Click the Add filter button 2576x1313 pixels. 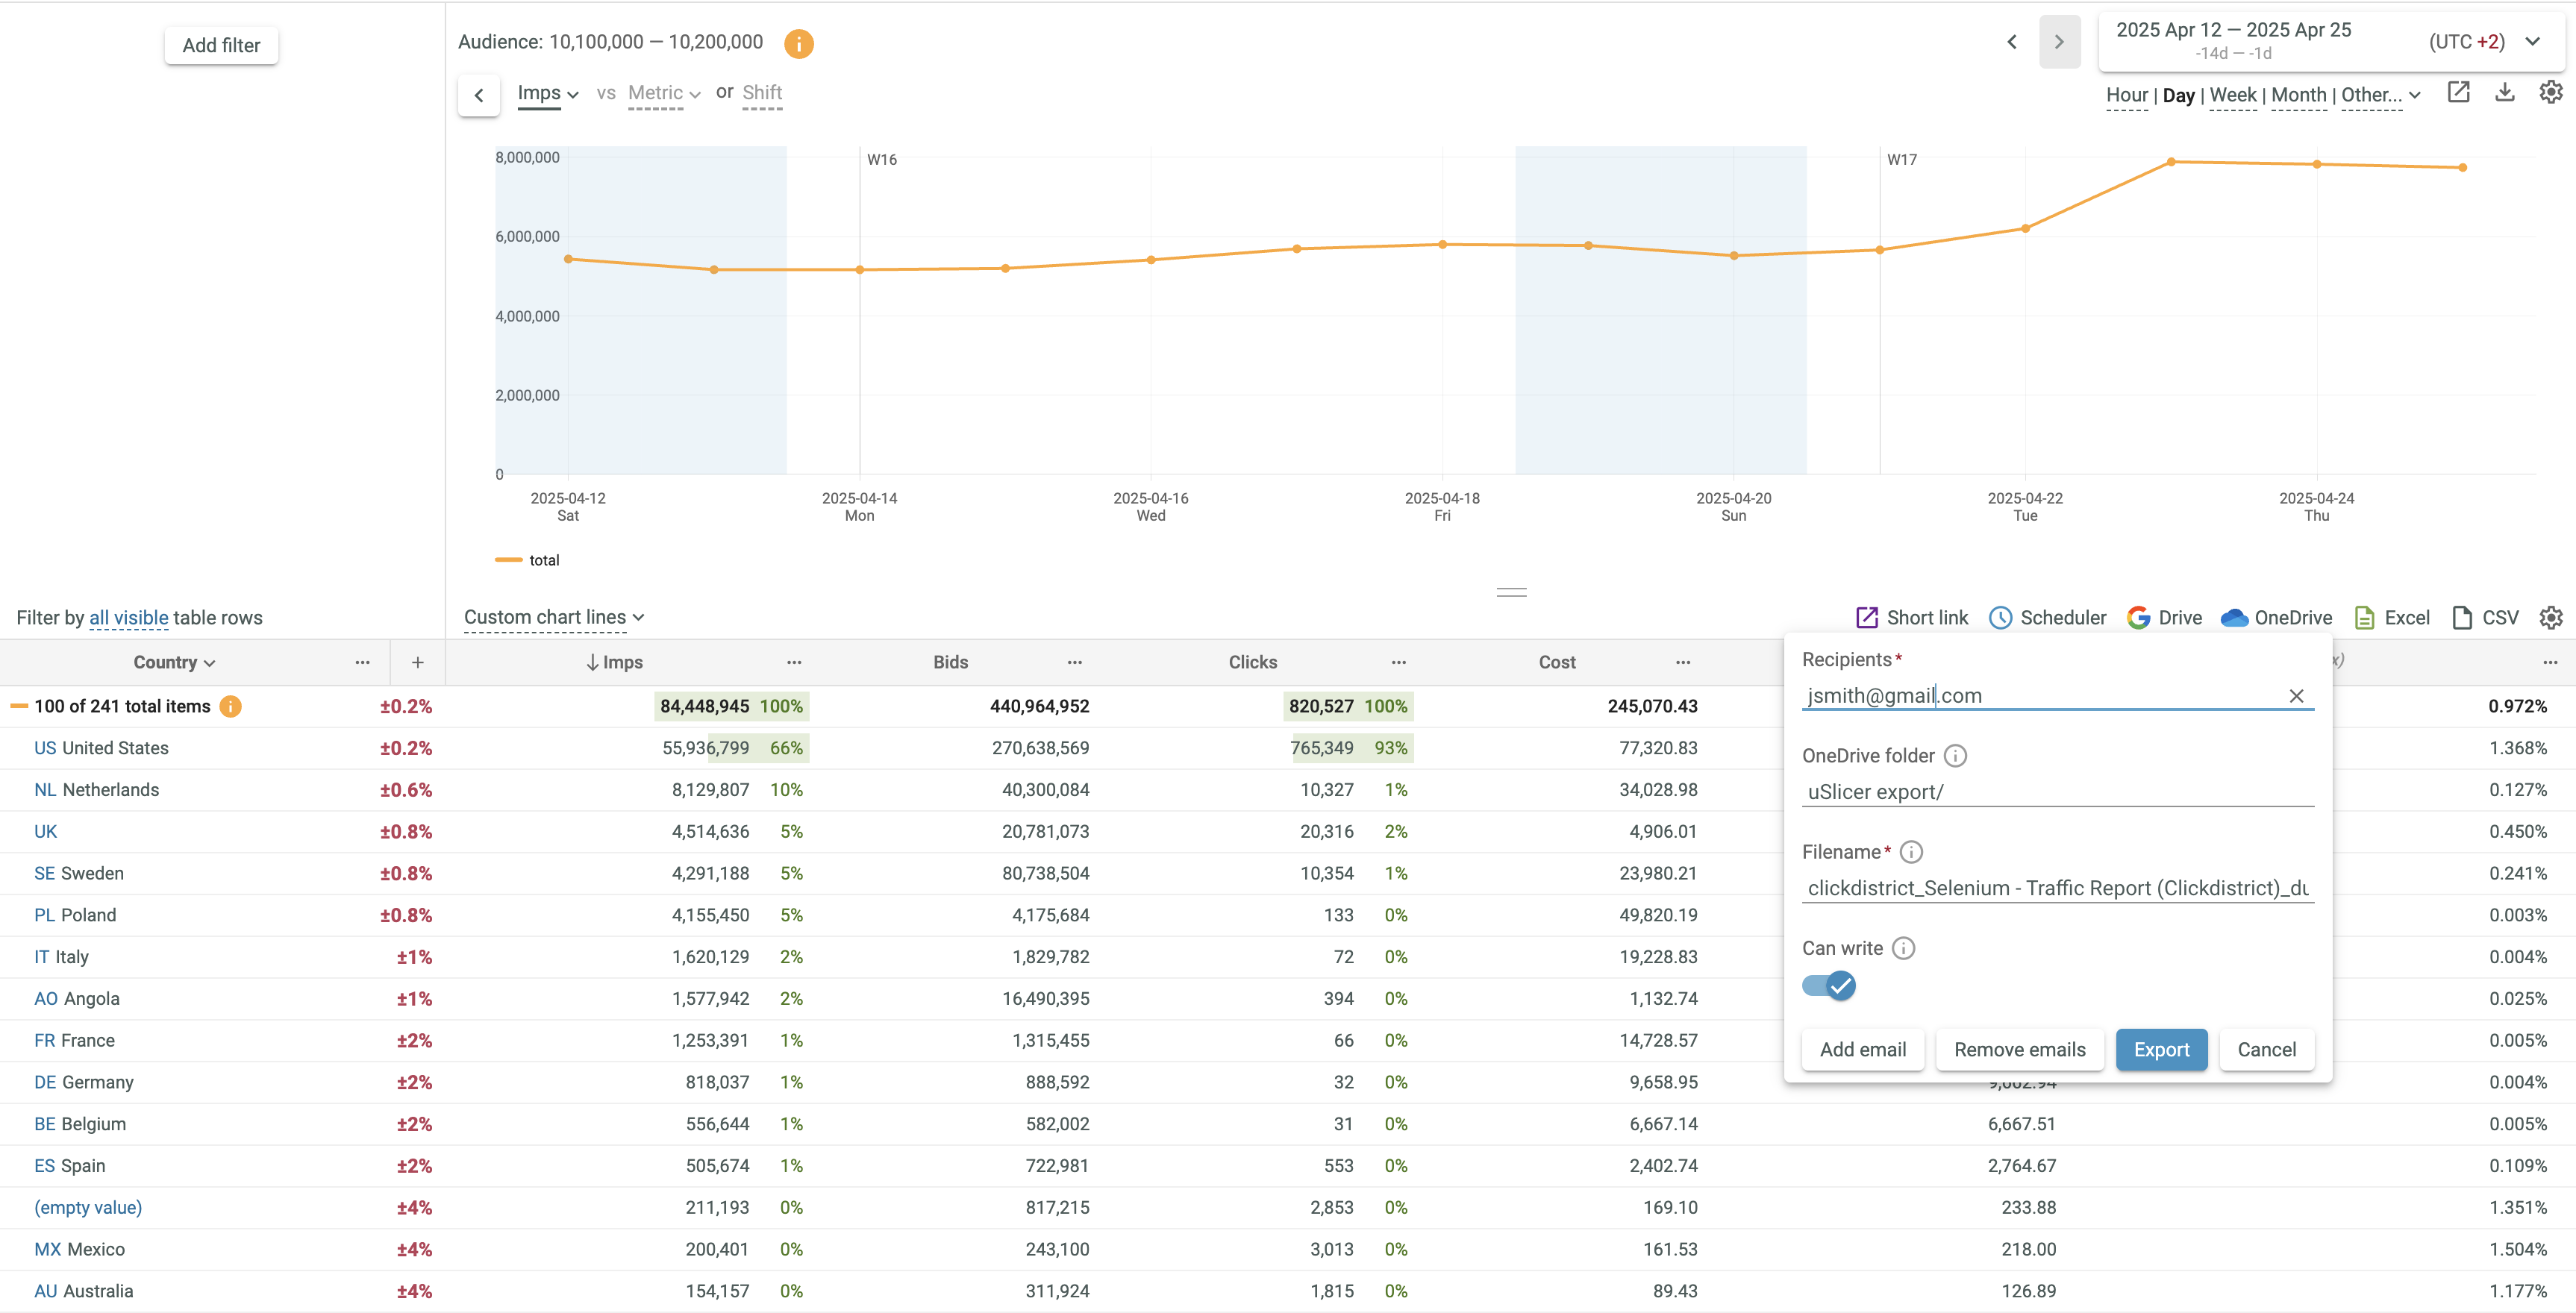[x=221, y=45]
